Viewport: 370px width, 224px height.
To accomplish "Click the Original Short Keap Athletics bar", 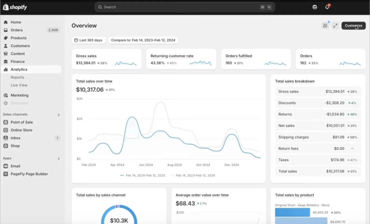I will pos(292,213).
